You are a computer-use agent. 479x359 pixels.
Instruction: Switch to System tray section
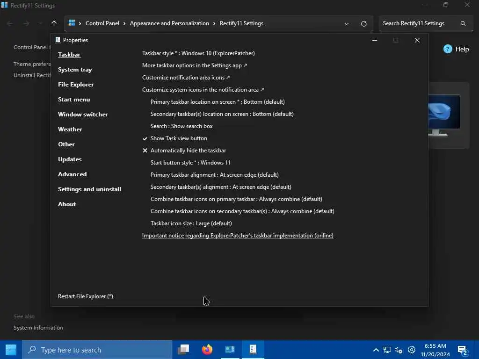point(75,70)
